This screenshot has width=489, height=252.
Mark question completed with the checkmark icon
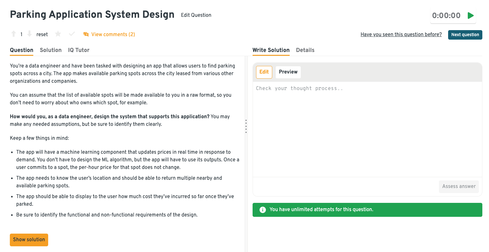72,34
